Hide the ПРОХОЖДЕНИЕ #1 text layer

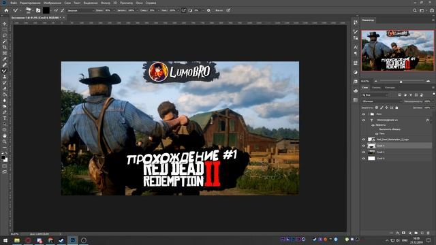click(x=363, y=120)
